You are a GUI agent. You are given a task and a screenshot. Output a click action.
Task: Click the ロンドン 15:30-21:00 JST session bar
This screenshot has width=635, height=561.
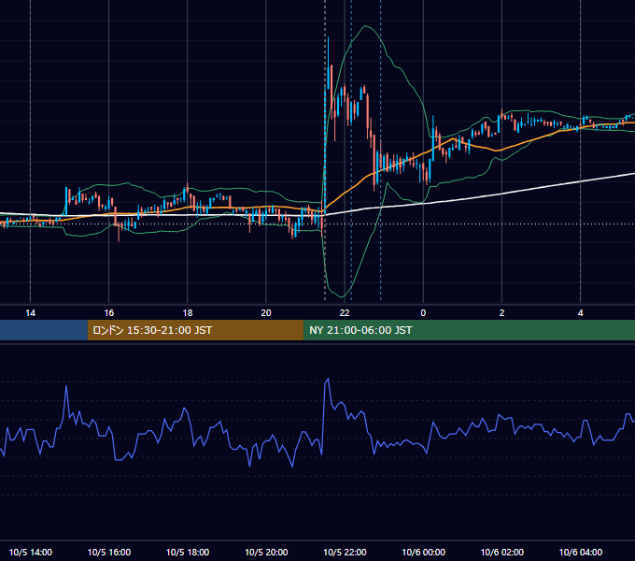point(195,330)
